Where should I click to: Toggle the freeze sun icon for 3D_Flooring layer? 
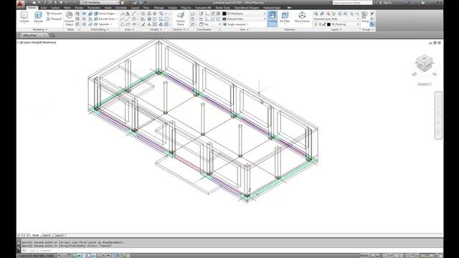tap(320, 24)
